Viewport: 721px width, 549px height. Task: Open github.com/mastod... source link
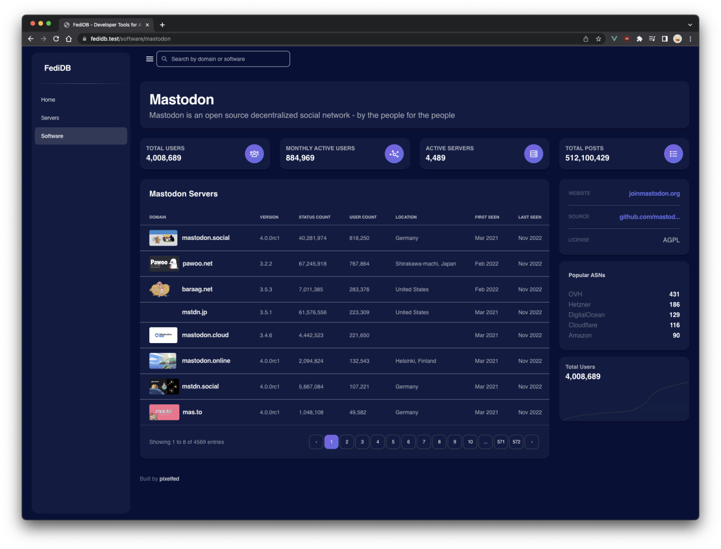pos(649,217)
